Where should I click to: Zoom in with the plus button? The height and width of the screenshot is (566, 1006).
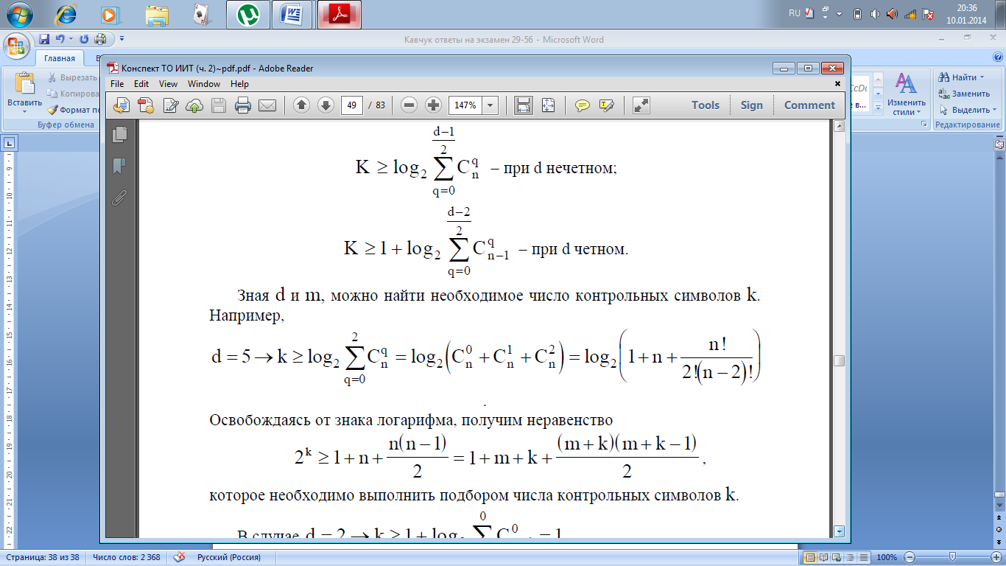tap(433, 105)
